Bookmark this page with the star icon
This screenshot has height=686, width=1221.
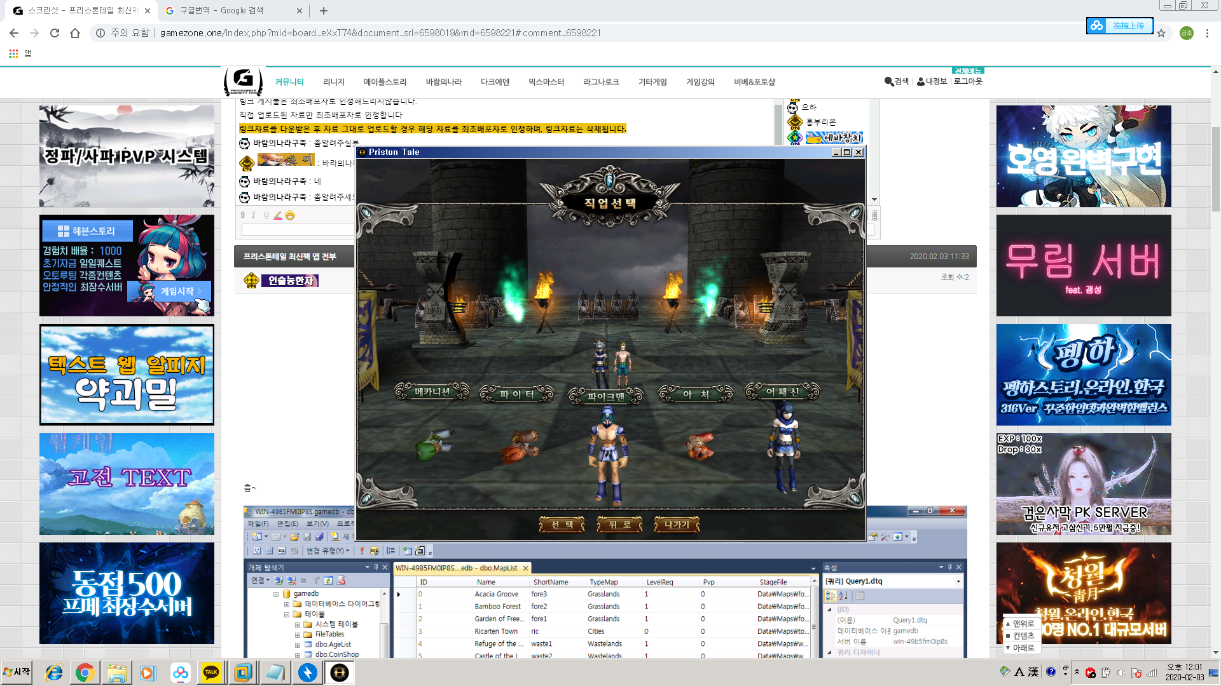(x=1161, y=33)
